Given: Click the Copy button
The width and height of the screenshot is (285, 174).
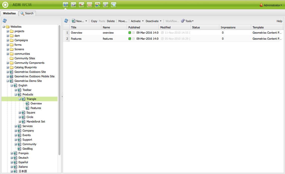Looking at the screenshot, I should click(94, 21).
